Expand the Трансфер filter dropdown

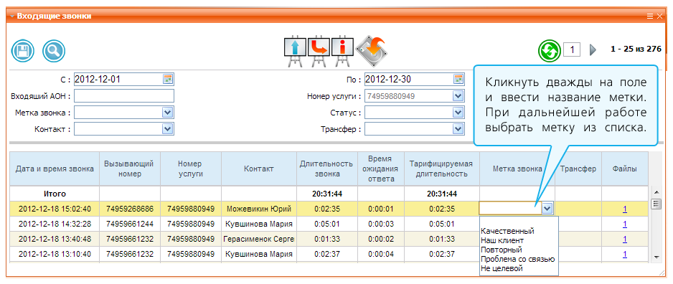[458, 128]
